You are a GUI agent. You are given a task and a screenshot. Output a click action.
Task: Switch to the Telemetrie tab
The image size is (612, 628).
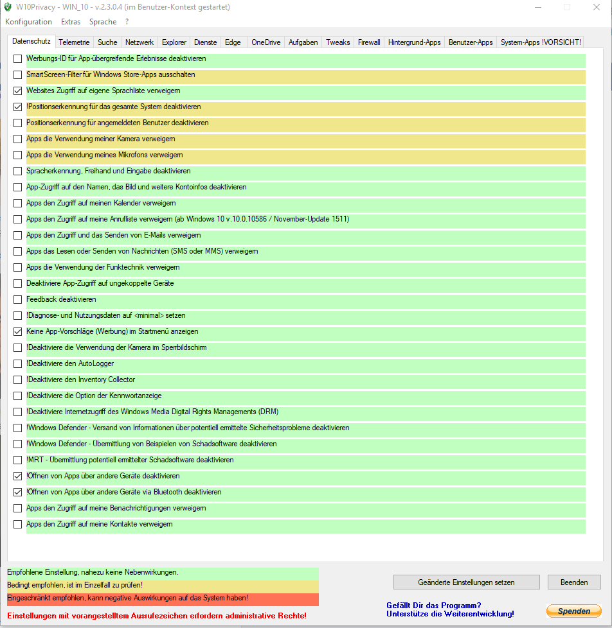point(74,42)
